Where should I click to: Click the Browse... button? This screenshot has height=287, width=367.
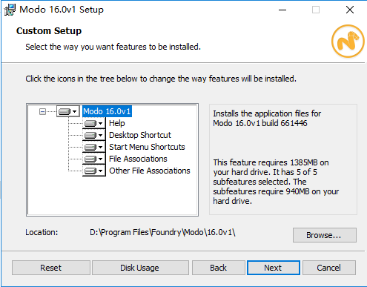pyautogui.click(x=325, y=235)
